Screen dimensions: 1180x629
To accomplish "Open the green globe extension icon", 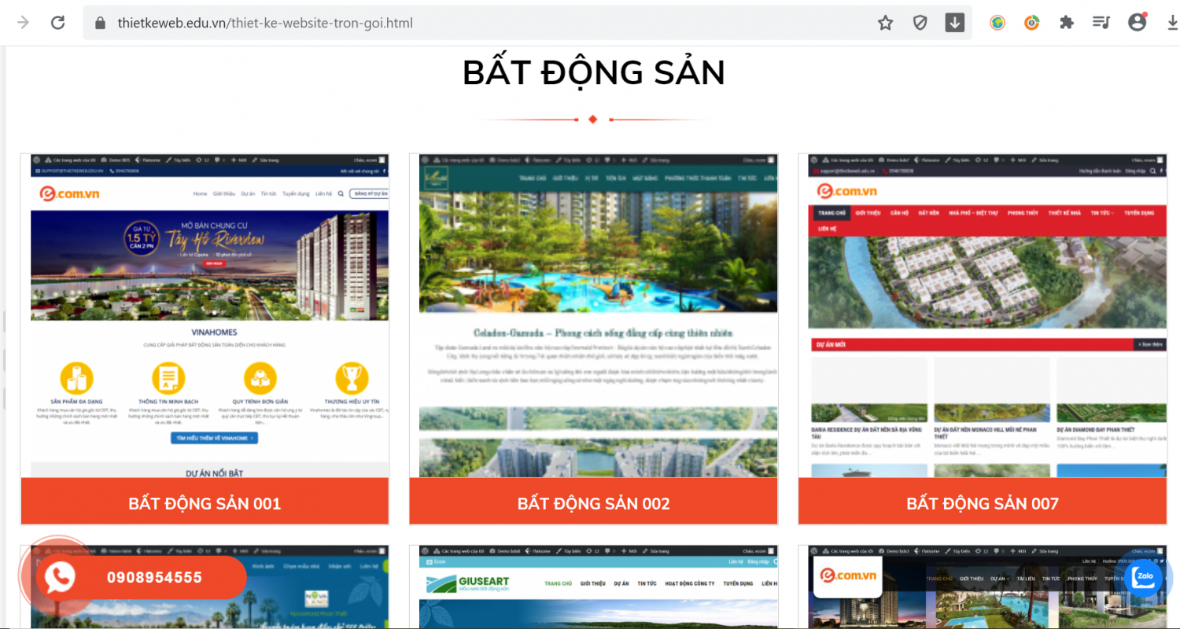I will tap(997, 23).
